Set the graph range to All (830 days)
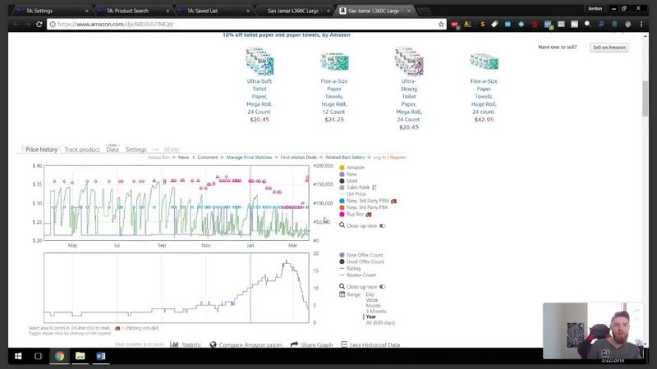 (x=380, y=322)
